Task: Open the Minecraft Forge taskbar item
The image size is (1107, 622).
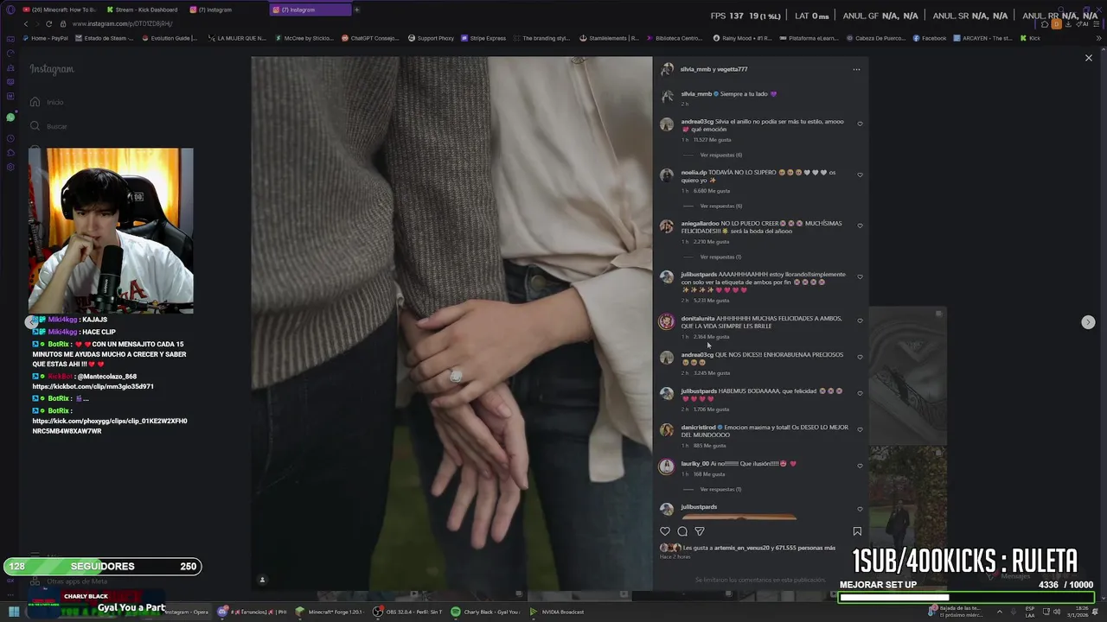Action: [x=332, y=612]
